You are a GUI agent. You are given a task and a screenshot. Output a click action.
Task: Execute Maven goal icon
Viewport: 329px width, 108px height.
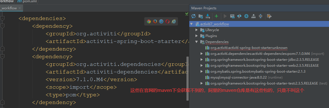(232, 16)
